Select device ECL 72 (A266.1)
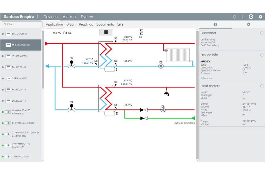 [19, 34]
